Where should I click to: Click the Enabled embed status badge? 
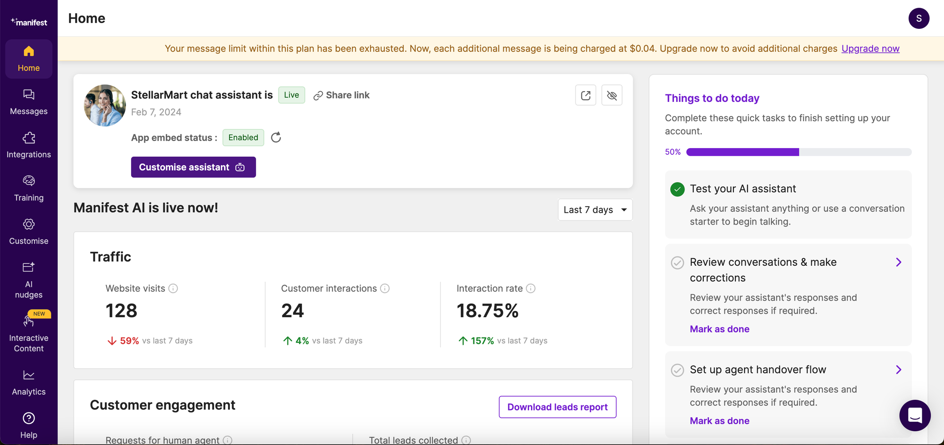[243, 137]
